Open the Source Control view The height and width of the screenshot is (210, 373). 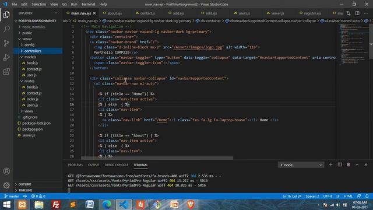pos(6,43)
